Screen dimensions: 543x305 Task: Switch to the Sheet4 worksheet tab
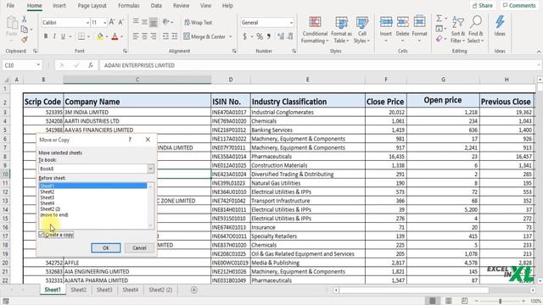[x=130, y=290]
